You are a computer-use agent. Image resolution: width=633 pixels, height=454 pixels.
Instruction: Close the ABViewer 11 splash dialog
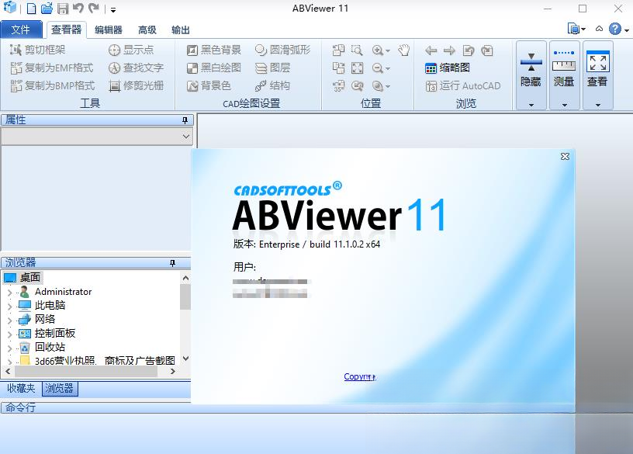(x=565, y=156)
